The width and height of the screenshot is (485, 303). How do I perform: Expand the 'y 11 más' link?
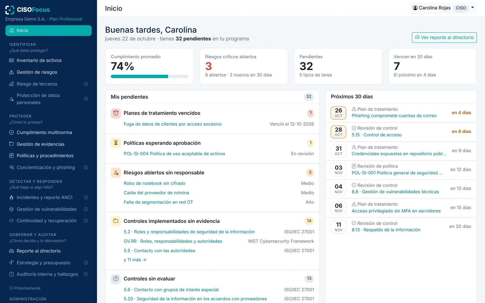click(135, 260)
